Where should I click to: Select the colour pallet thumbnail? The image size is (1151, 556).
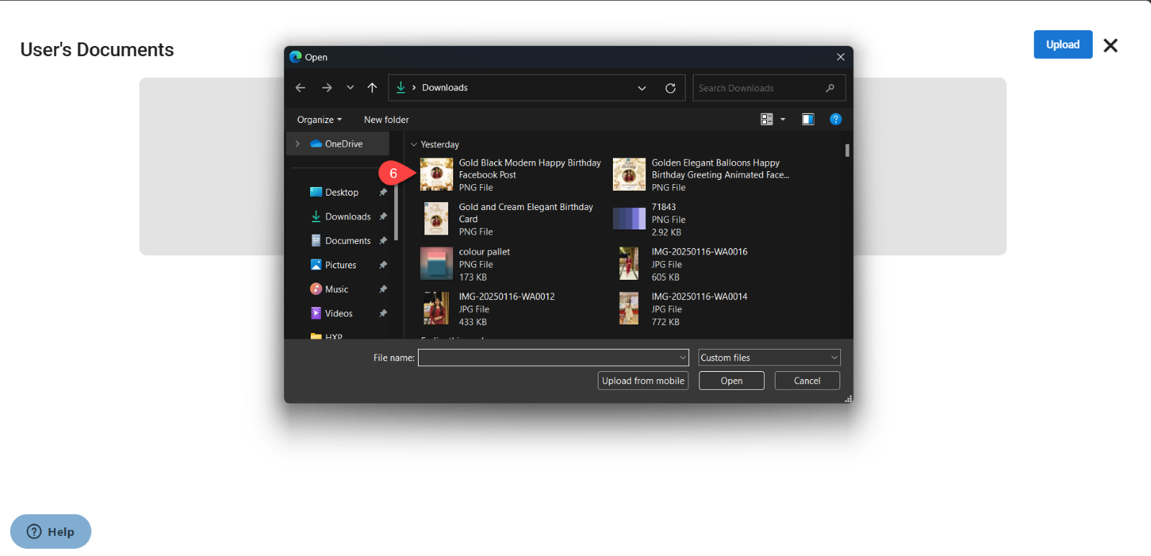pos(437,263)
